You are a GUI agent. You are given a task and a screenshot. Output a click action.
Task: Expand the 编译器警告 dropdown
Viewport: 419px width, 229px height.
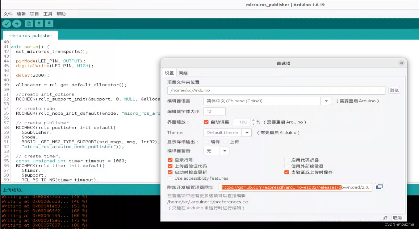pyautogui.click(x=224, y=151)
